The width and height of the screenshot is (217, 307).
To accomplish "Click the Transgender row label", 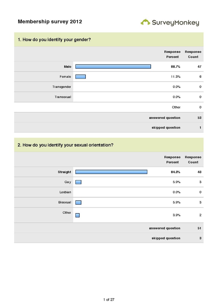I will click(x=62, y=87).
